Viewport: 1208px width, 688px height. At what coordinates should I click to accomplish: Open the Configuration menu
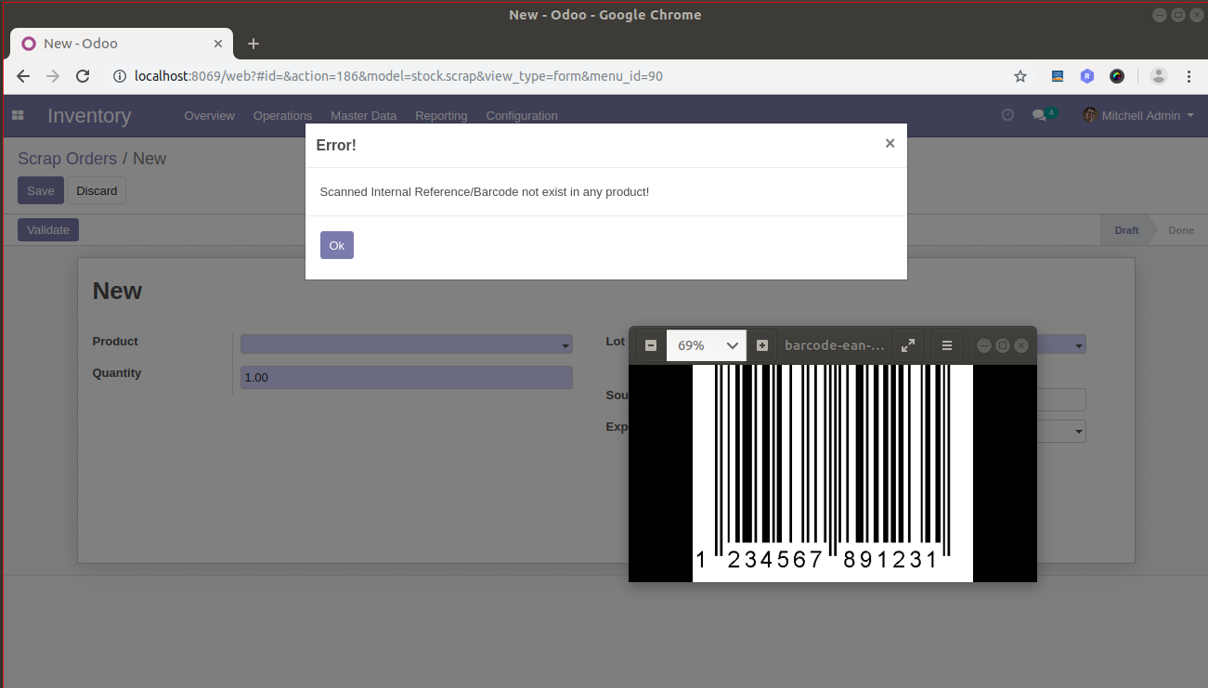point(522,116)
